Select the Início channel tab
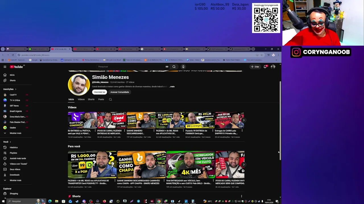The image size is (364, 204). click(x=71, y=99)
